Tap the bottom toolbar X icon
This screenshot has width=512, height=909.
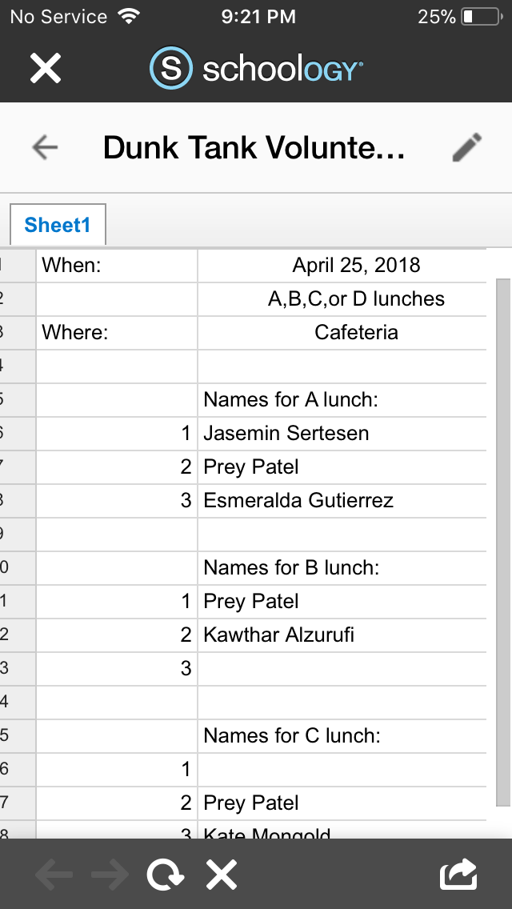(222, 875)
